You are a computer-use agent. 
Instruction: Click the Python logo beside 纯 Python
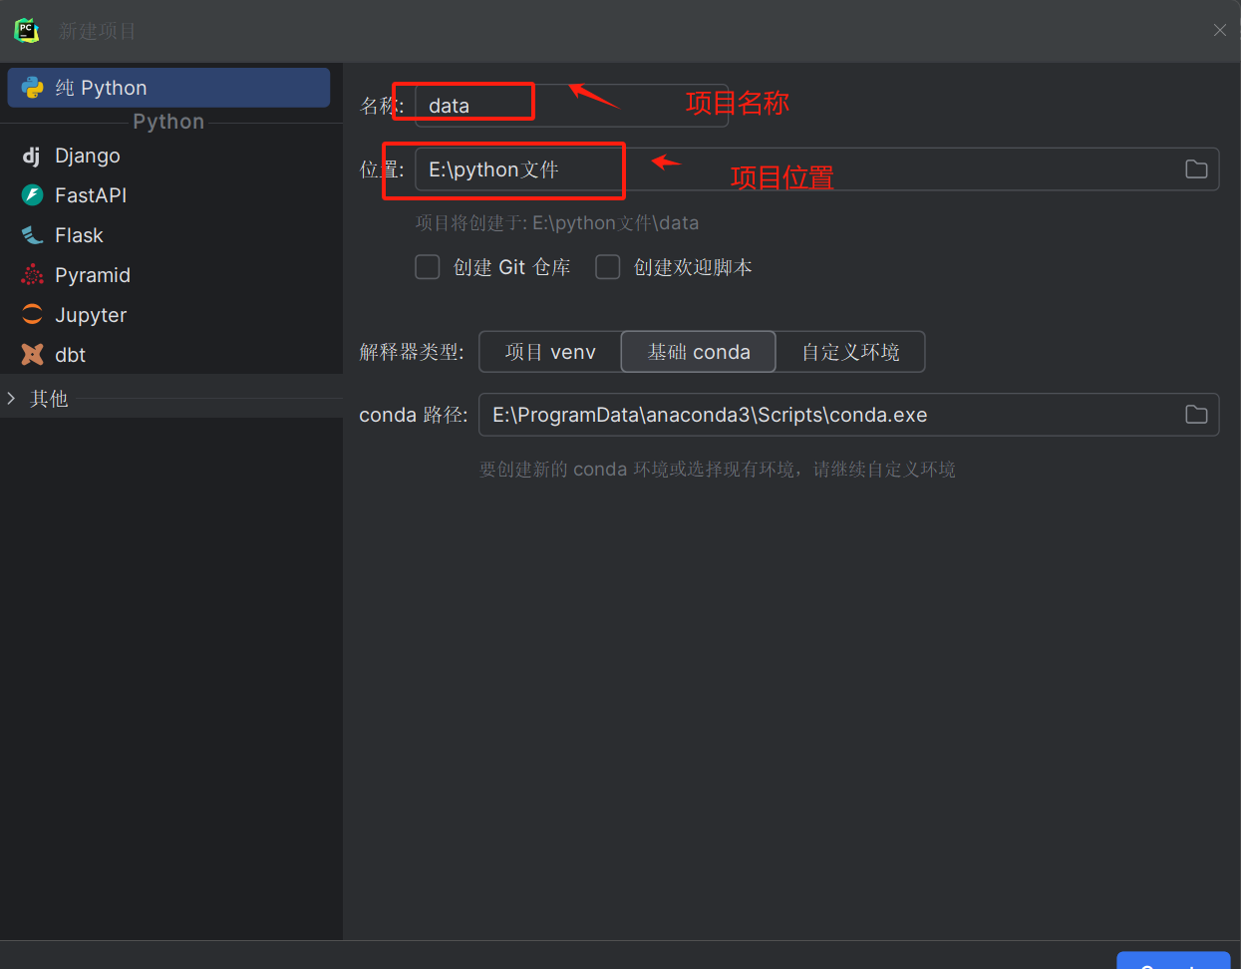pos(32,88)
